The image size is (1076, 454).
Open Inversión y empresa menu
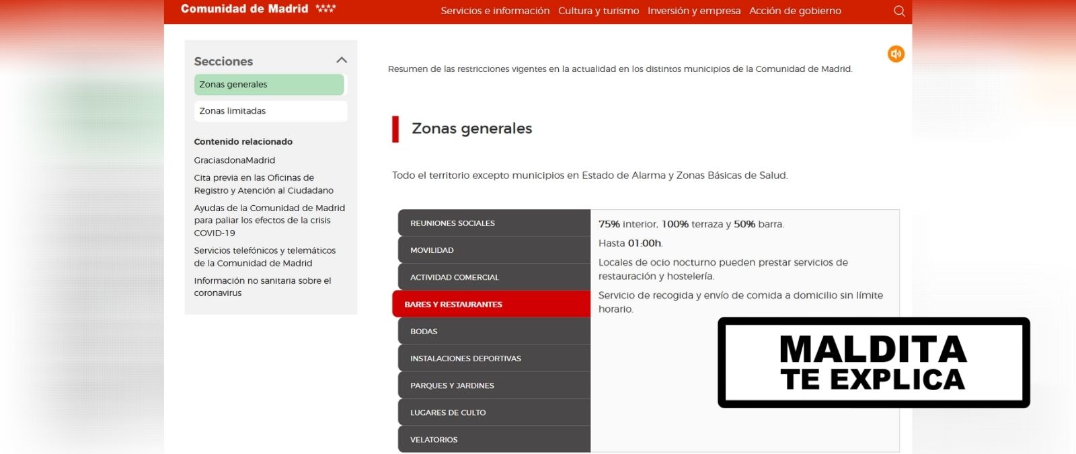tap(694, 11)
